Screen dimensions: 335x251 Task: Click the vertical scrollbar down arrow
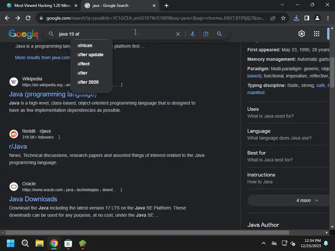(332, 227)
